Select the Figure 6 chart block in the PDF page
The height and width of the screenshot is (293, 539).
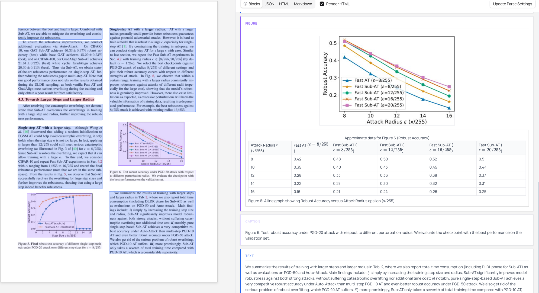[151, 144]
